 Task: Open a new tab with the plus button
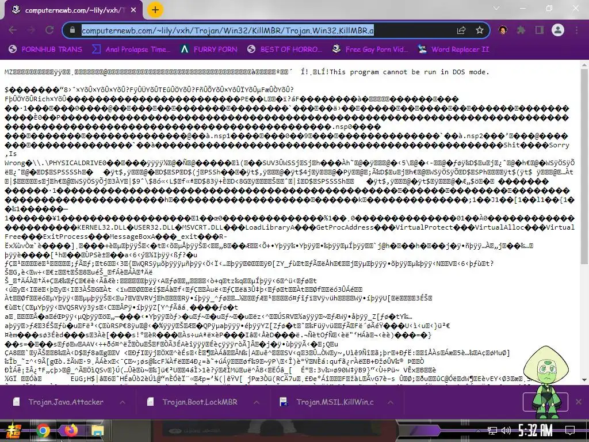pyautogui.click(x=155, y=10)
